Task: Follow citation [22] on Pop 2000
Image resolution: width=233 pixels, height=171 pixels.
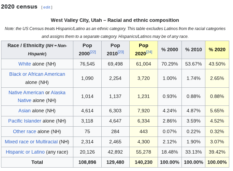Action: pyautogui.click(x=93, y=52)
